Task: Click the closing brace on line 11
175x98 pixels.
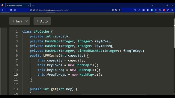Action: pyautogui.click(x=31, y=79)
